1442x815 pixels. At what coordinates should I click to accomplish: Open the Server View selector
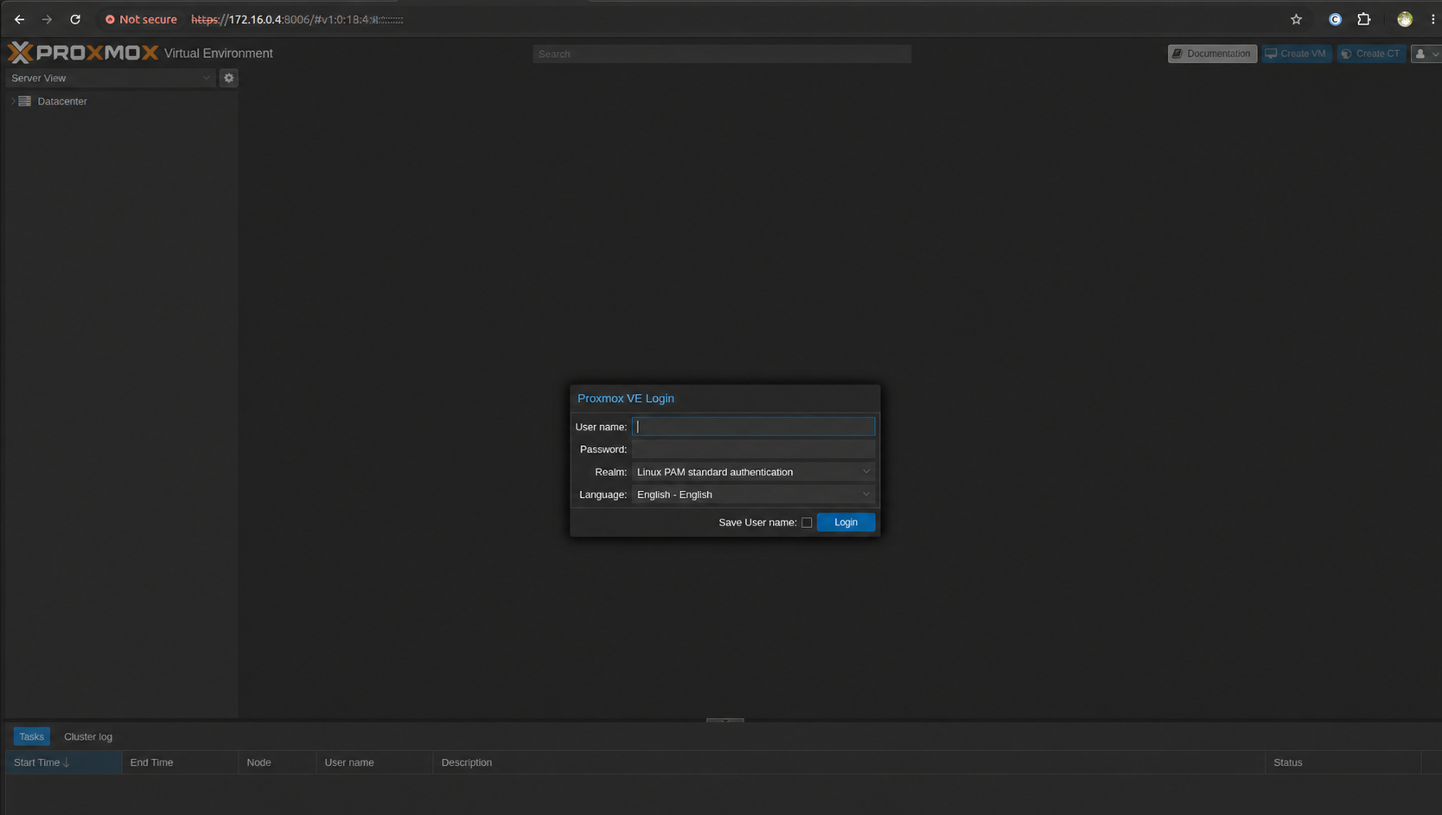[x=111, y=78]
